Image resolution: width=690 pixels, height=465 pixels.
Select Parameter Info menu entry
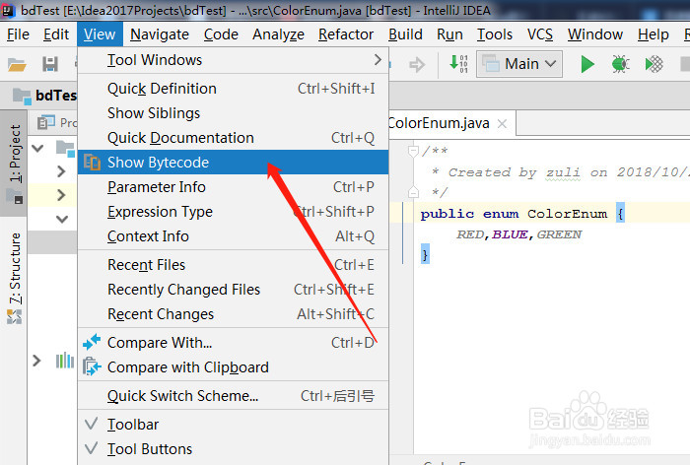click(x=234, y=187)
